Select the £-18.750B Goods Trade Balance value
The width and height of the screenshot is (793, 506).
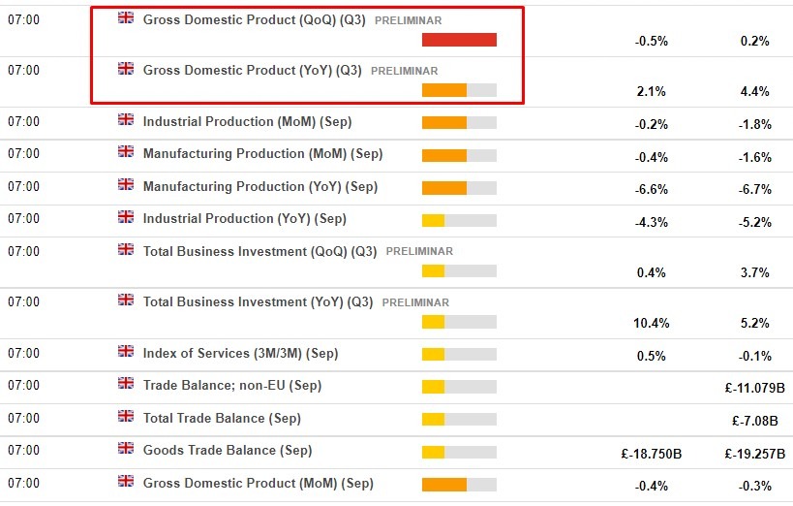pyautogui.click(x=652, y=454)
